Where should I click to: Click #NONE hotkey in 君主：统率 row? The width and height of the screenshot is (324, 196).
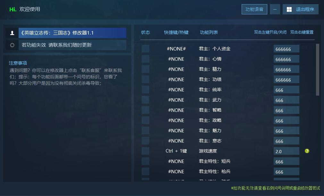176,90
